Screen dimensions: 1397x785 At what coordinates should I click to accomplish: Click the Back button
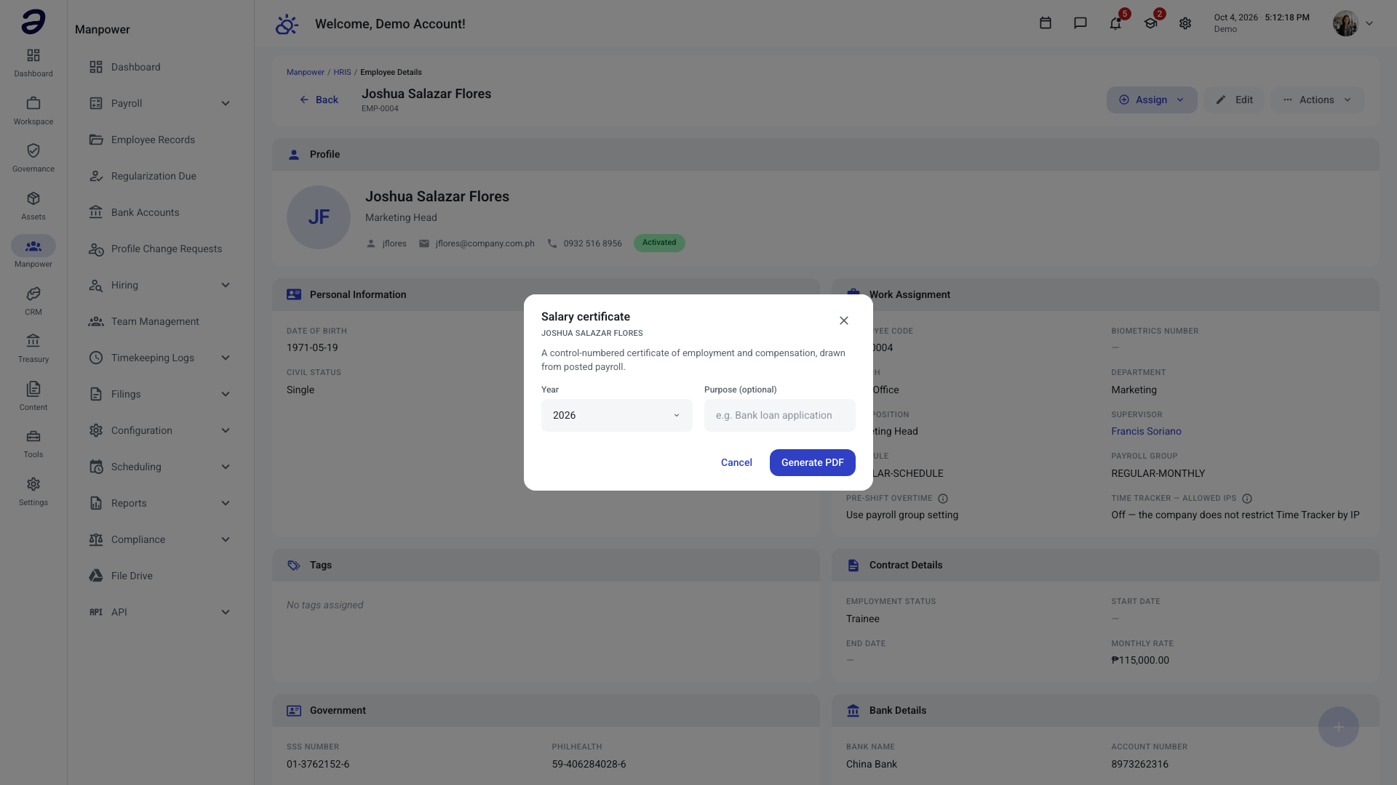pos(319,100)
